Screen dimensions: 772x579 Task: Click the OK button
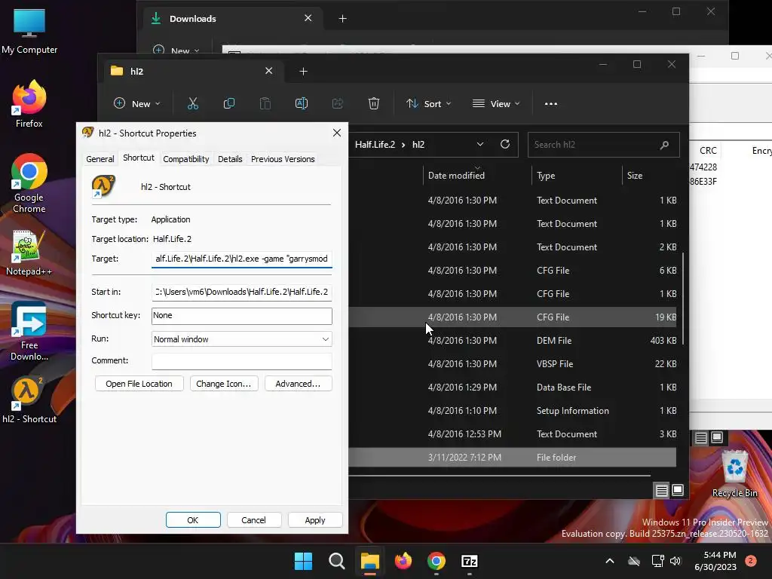193,520
